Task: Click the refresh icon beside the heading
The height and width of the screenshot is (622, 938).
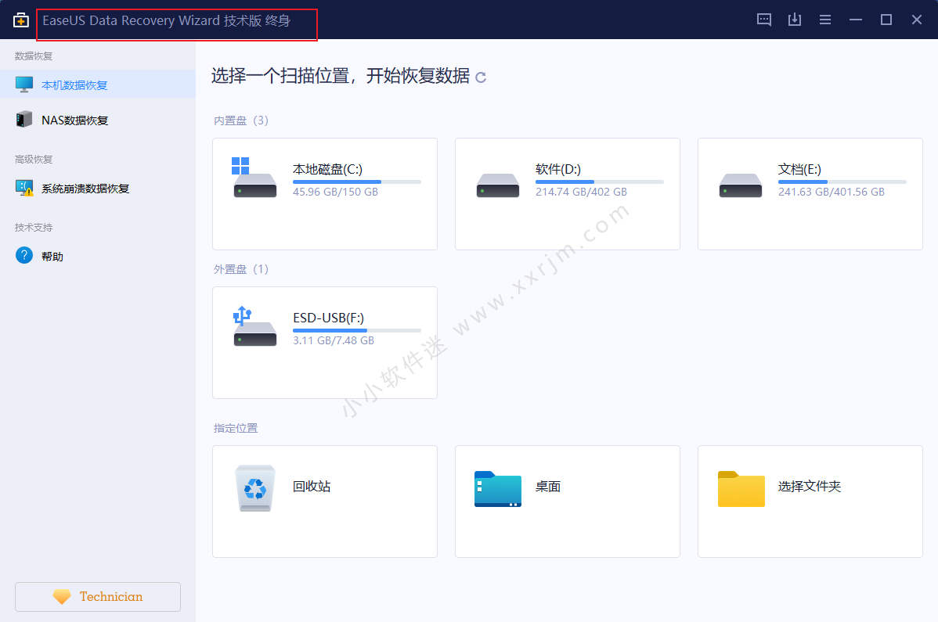Action: pyautogui.click(x=481, y=77)
